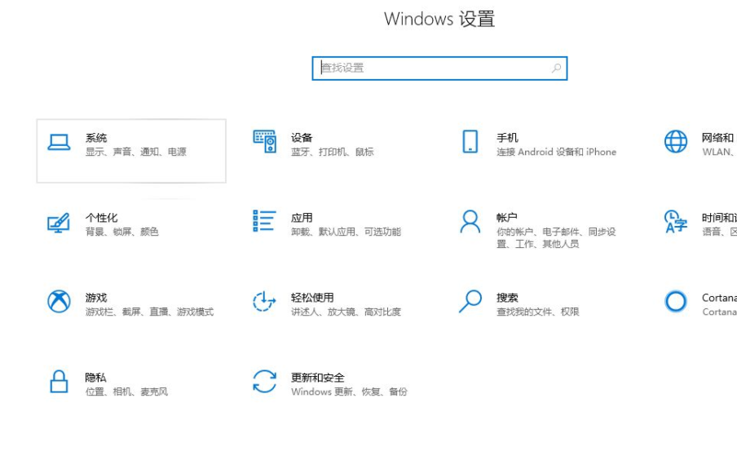Viewport: 737px width, 456px height.
Task: Click the '位置、相机、麦克风' description text
Action: point(126,392)
